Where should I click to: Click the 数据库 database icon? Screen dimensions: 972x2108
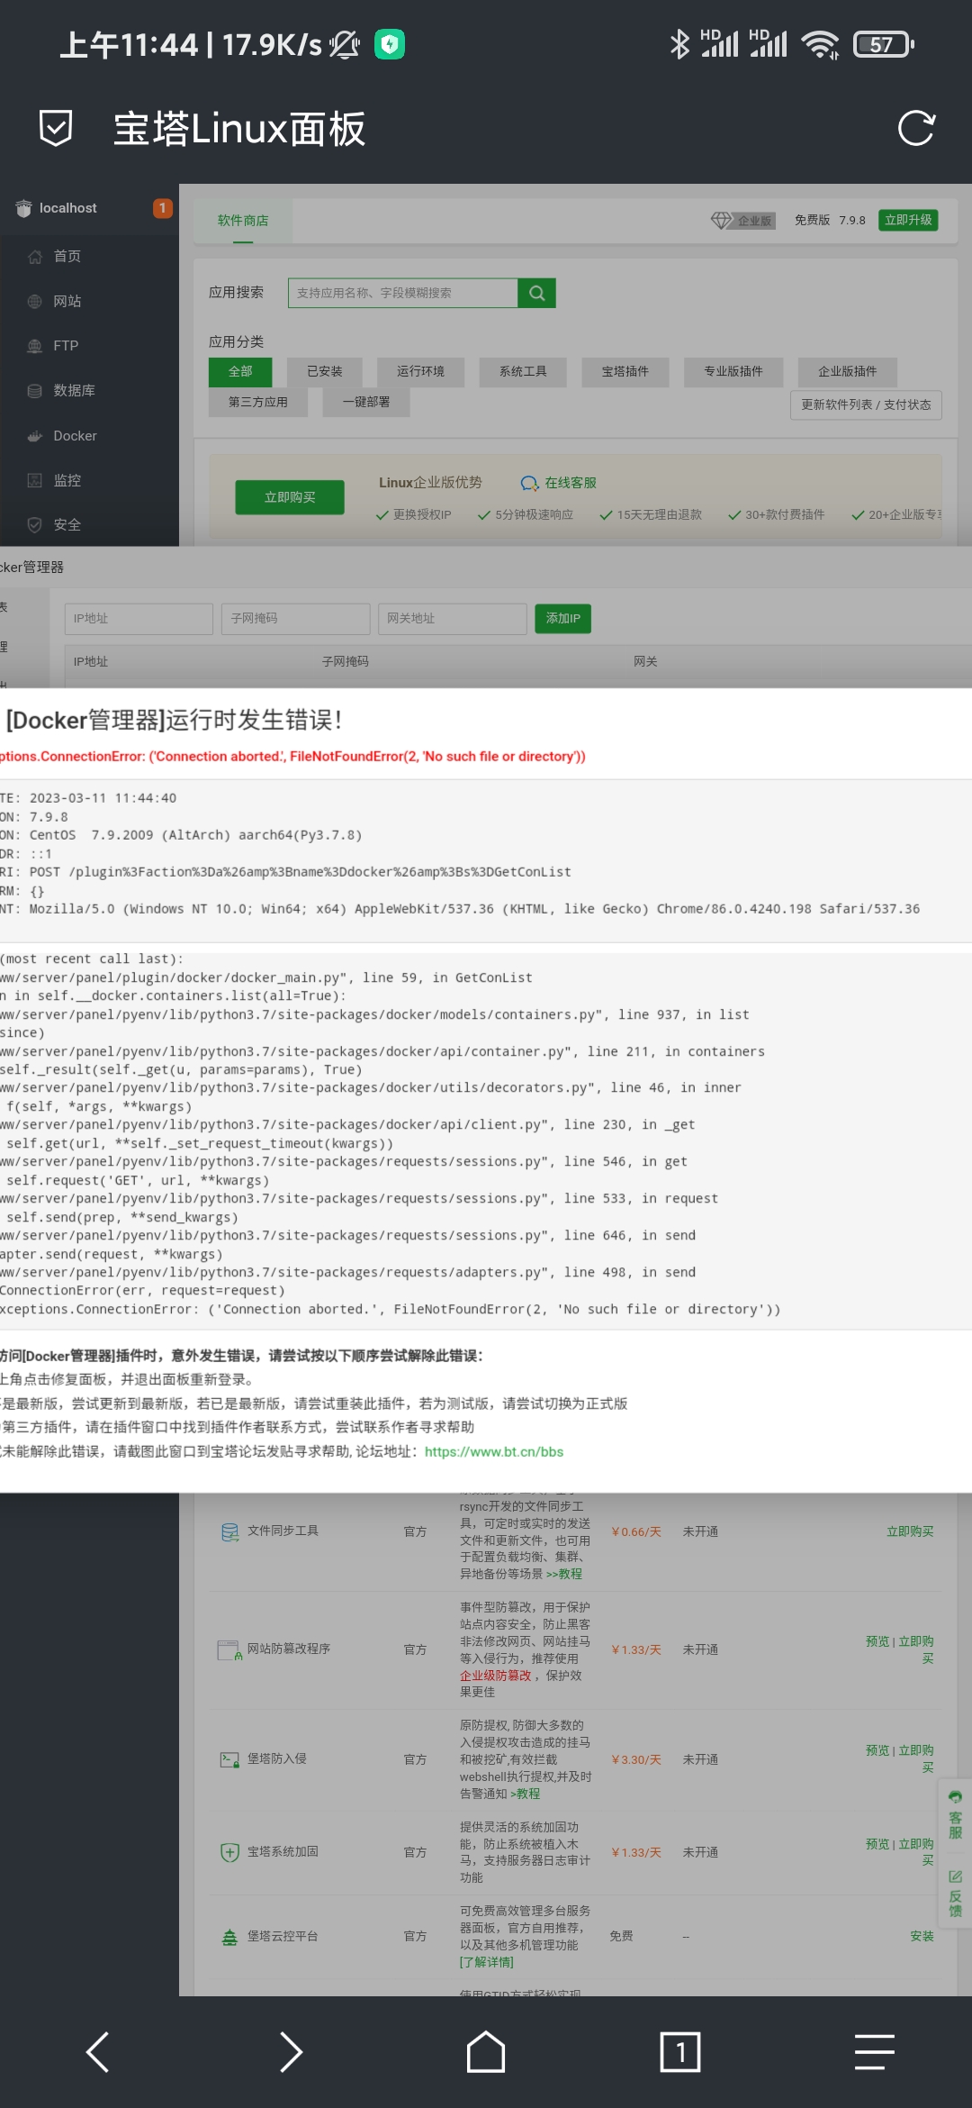tap(35, 391)
